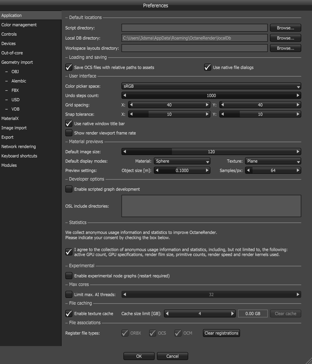Open the Material display mode dropdown
Viewport: 312px width, 364px height.
(182, 161)
